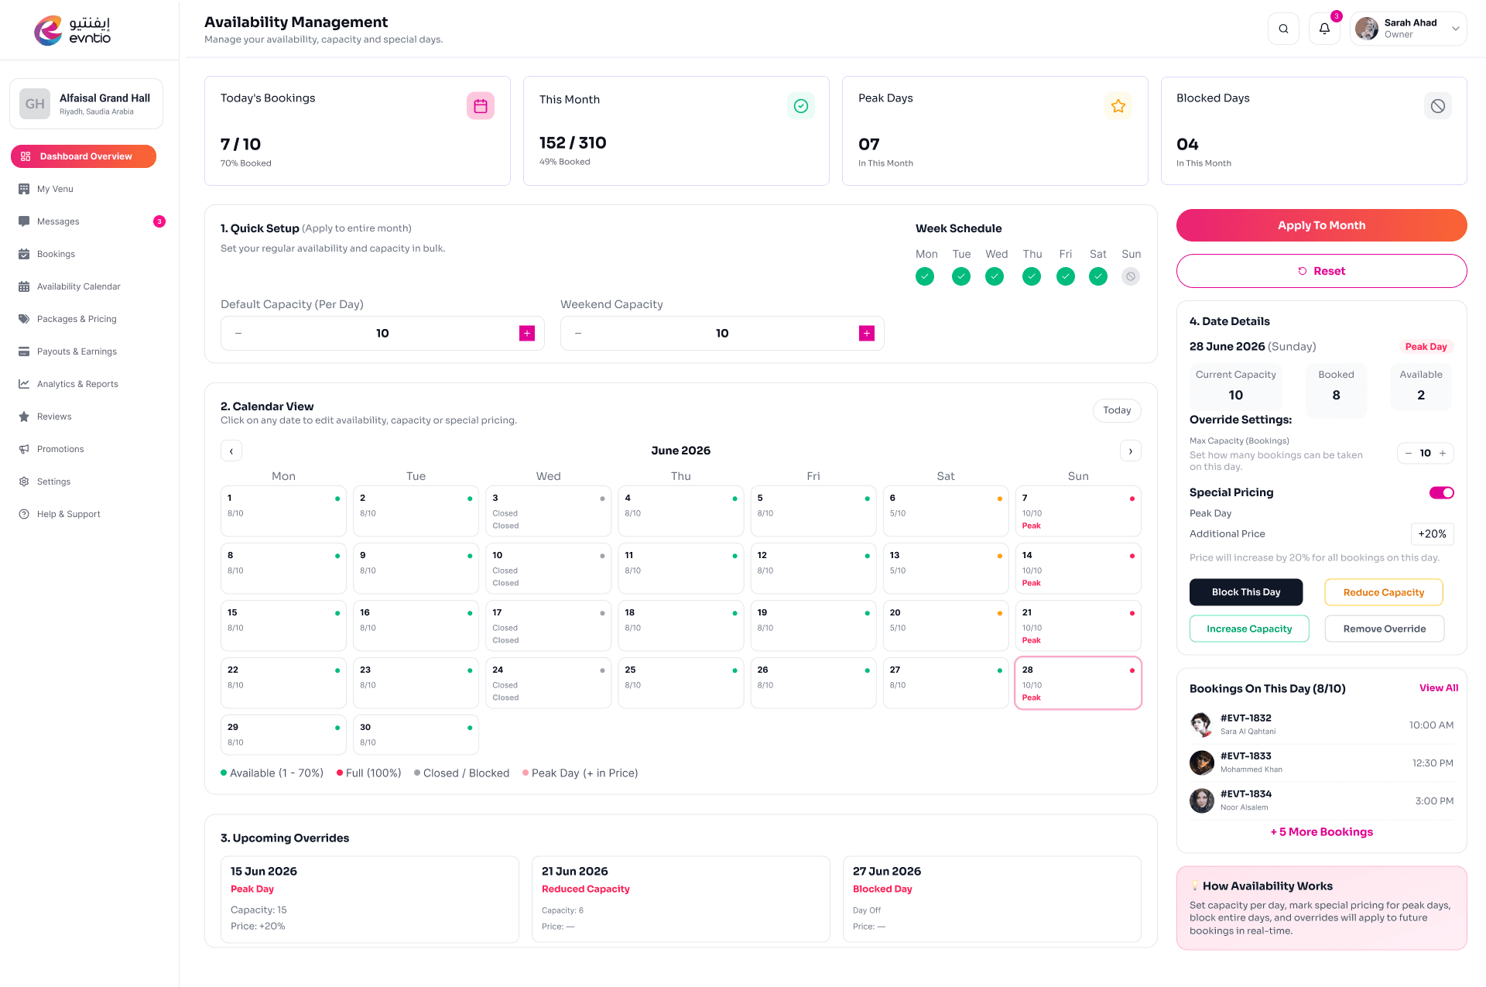Screen dimensions: 1486x987
Task: Open booking #EVT-1833 row
Action: pos(1321,763)
